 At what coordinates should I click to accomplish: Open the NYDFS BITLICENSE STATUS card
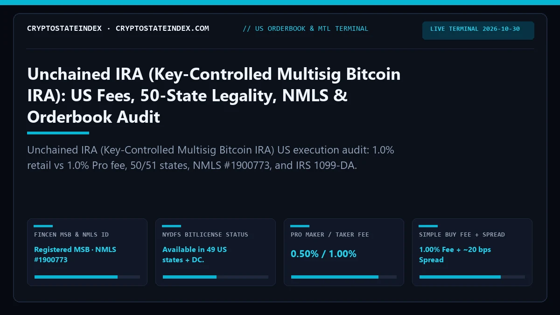[x=216, y=252]
